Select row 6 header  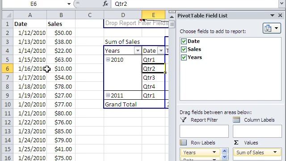click(x=8, y=68)
